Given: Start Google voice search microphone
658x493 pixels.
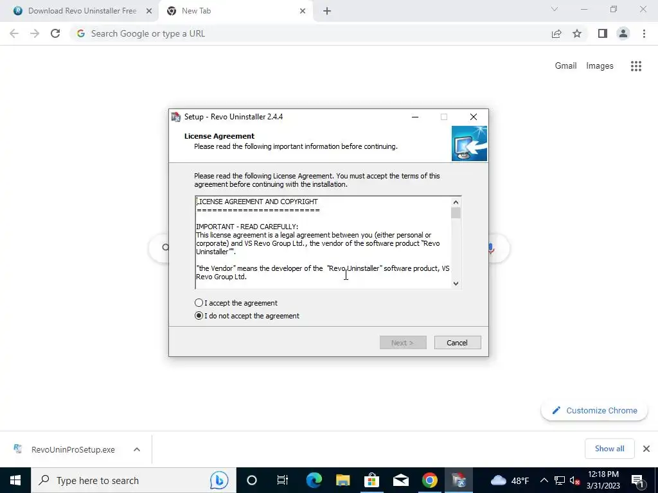Looking at the screenshot, I should [x=492, y=248].
